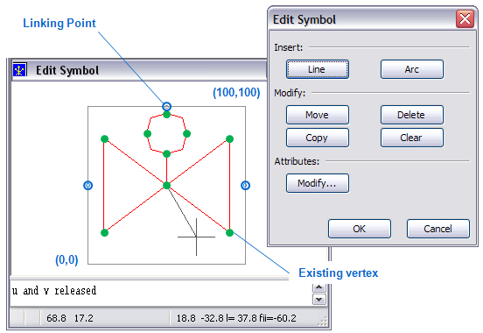
Task: Click the bottom-left green vertex of the bowtie
Action: 104,233
